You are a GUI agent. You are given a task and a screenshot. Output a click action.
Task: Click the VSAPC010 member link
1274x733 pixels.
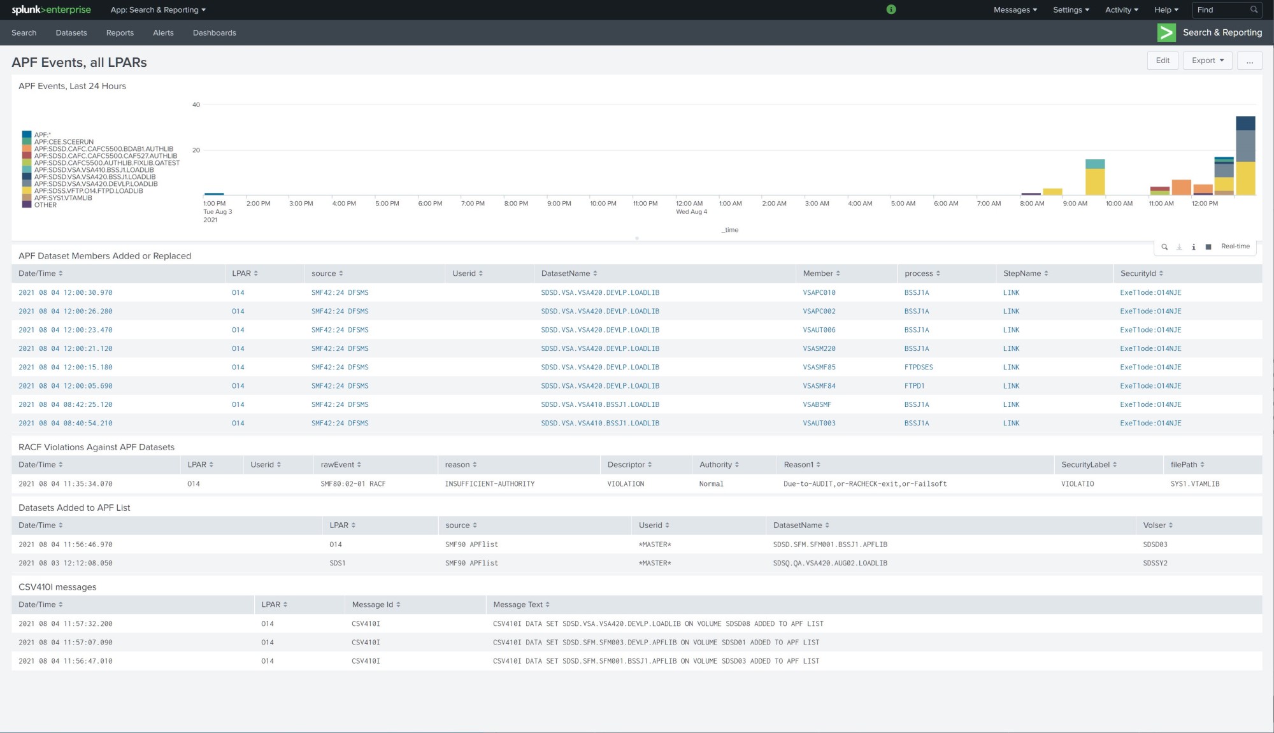pos(819,293)
